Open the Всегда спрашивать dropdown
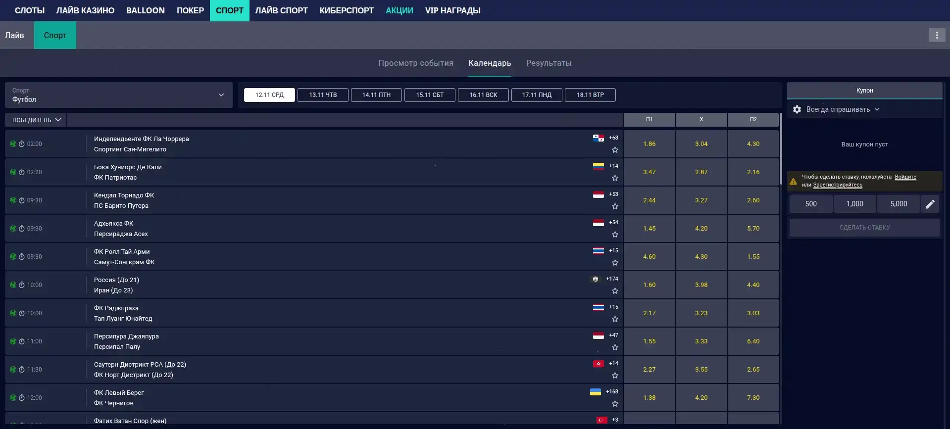Screen dimensions: 950x429 click(843, 109)
